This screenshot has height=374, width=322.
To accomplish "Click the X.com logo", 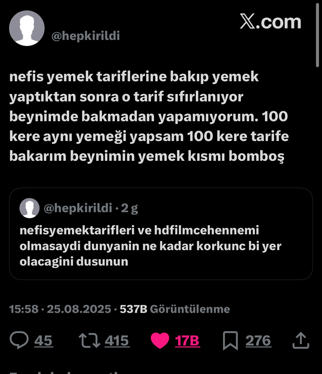I will click(x=270, y=22).
